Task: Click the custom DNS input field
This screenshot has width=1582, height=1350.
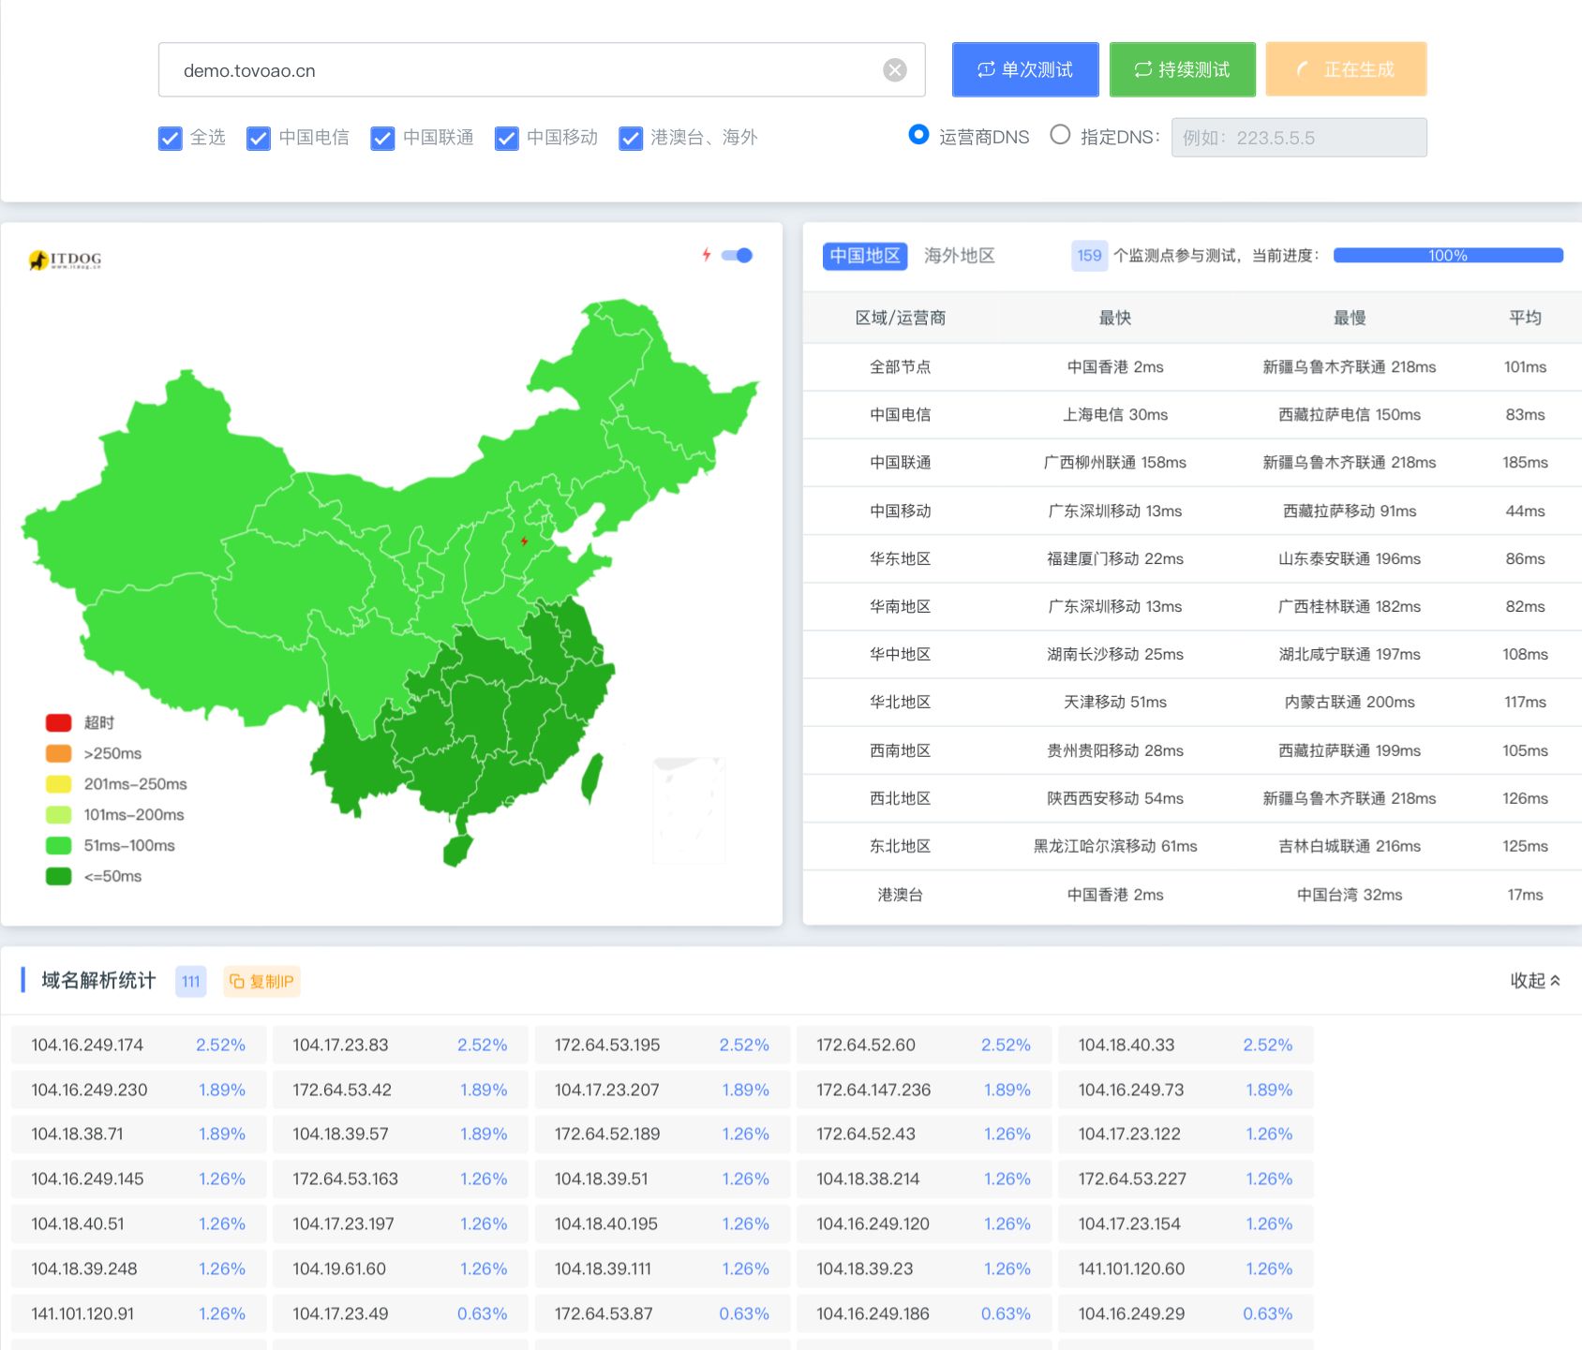Action: [1299, 138]
